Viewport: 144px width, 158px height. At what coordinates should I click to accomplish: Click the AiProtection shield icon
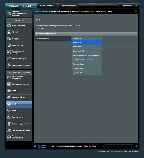coord(9,45)
